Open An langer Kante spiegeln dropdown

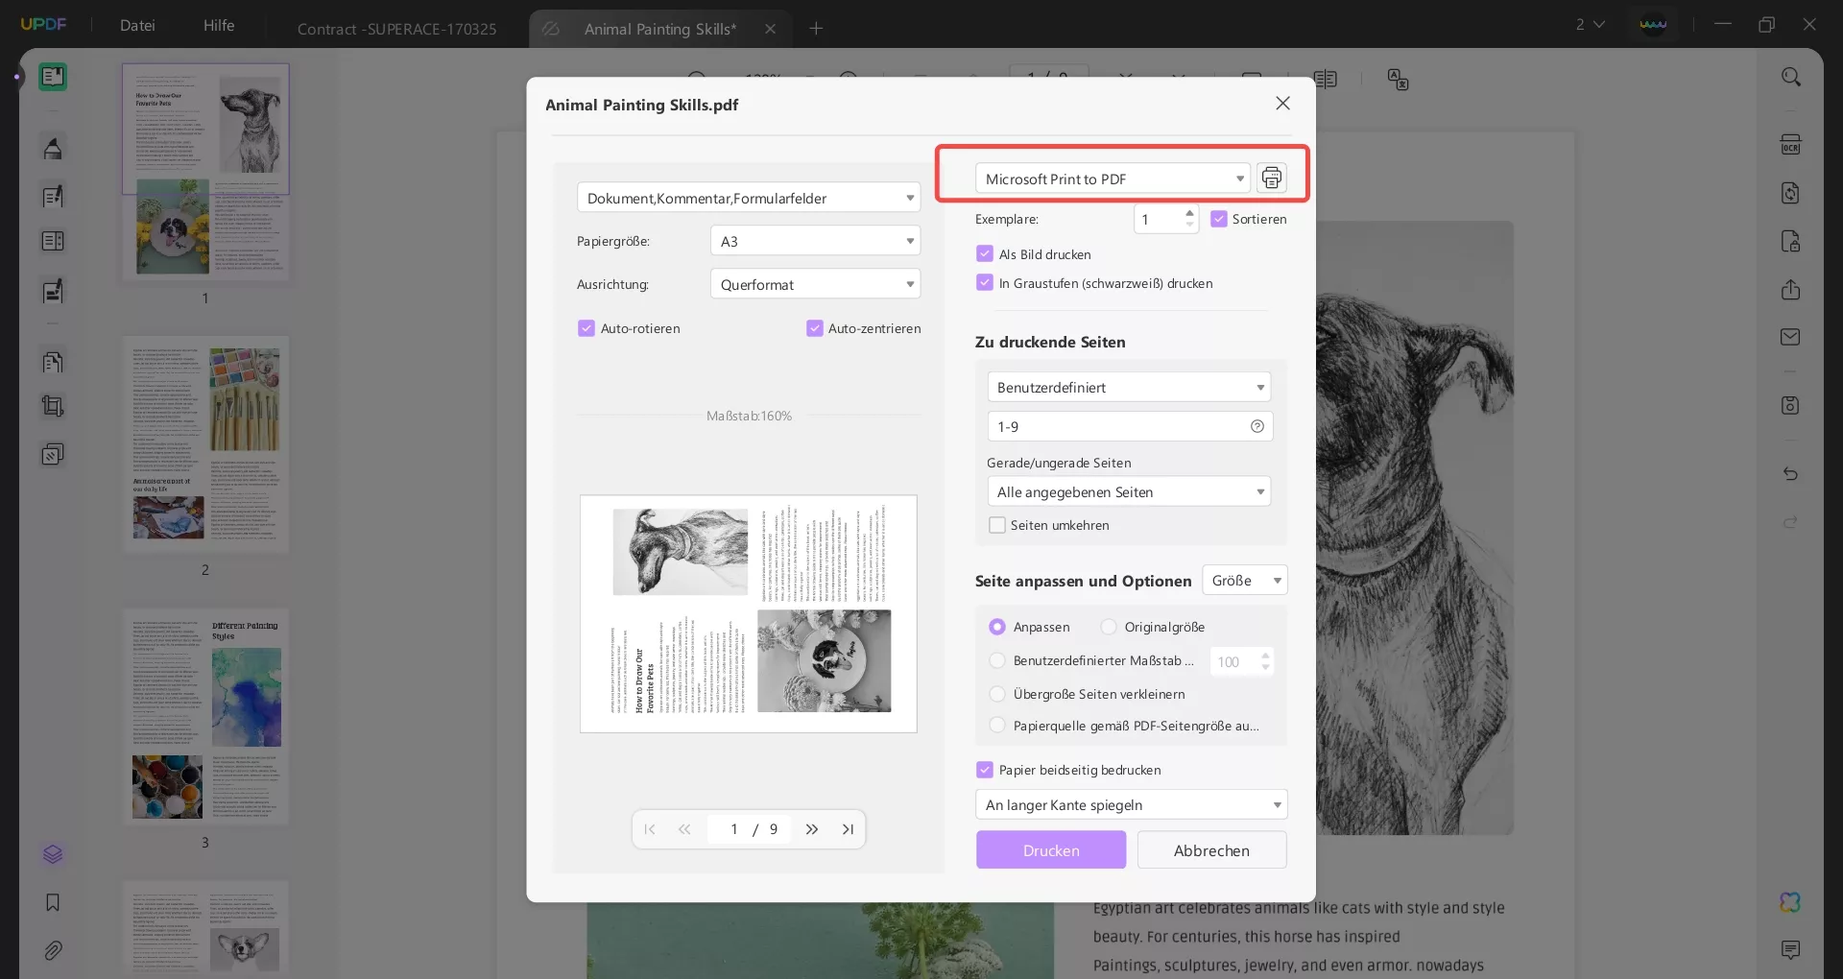click(x=1131, y=804)
